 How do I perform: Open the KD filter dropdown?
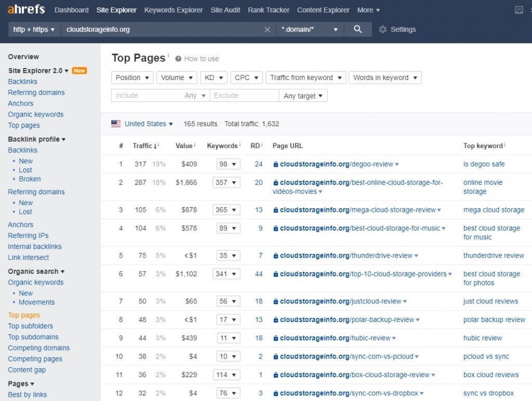[214, 78]
